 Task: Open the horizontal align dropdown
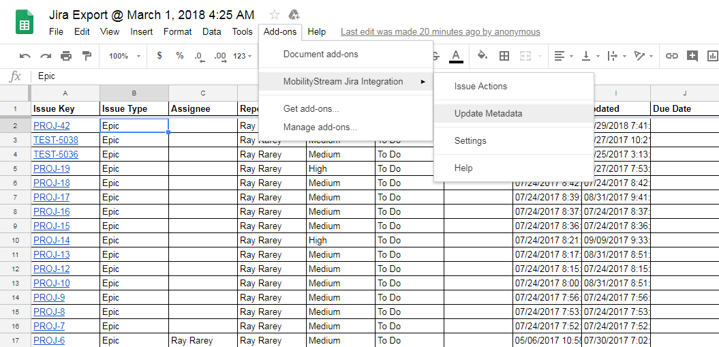[x=562, y=56]
